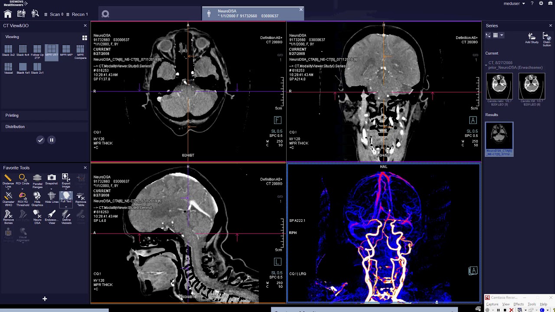
Task: Select the Define Vessels tool
Action: pos(66,217)
